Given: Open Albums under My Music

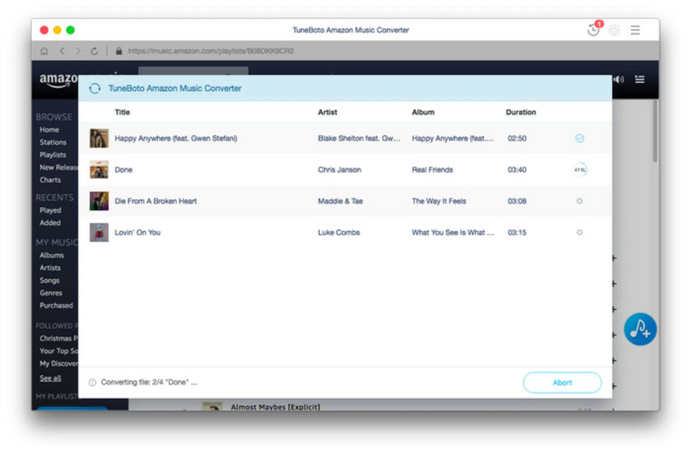Looking at the screenshot, I should coord(52,255).
